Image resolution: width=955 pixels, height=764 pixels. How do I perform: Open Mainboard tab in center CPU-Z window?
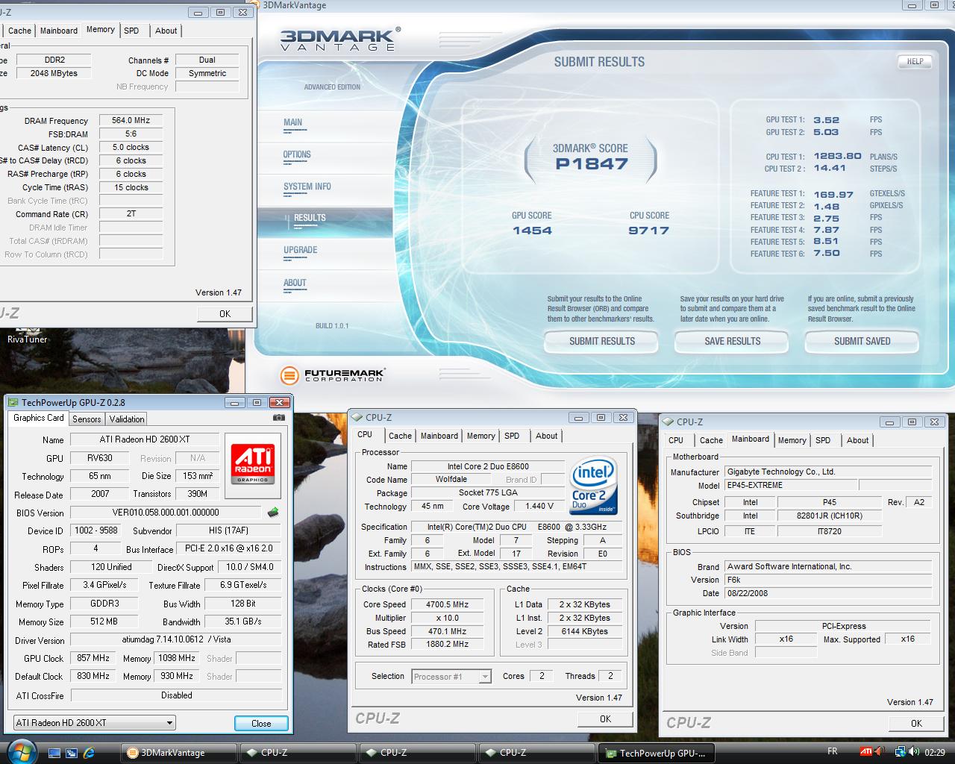(439, 436)
